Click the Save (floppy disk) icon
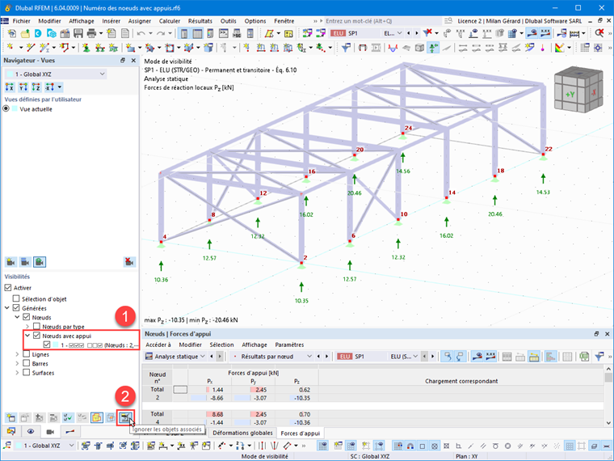614x461 pixels. coord(78,33)
